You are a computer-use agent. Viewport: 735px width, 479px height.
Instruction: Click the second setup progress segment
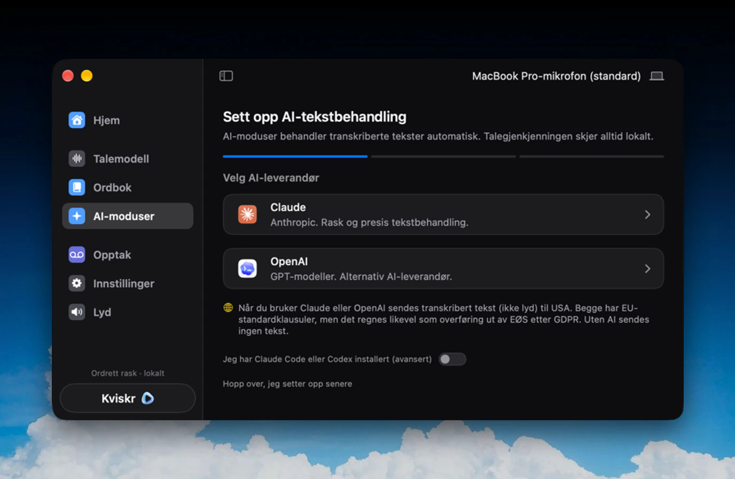[x=443, y=157]
